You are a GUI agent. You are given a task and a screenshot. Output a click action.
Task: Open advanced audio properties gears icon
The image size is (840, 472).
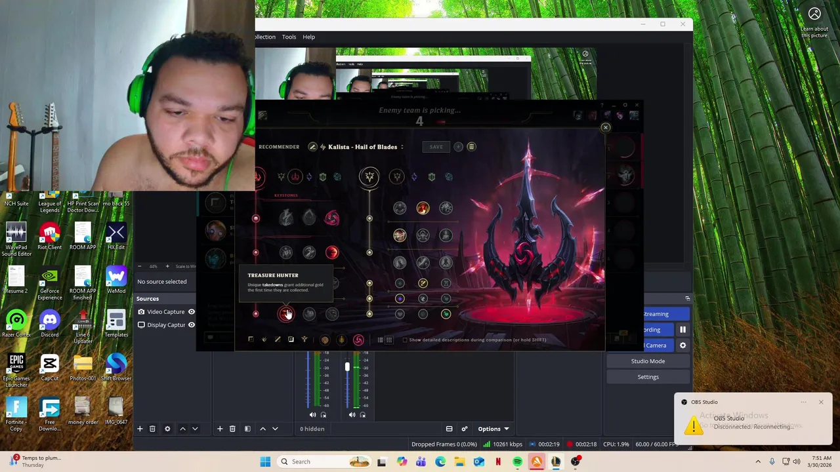[465, 429]
